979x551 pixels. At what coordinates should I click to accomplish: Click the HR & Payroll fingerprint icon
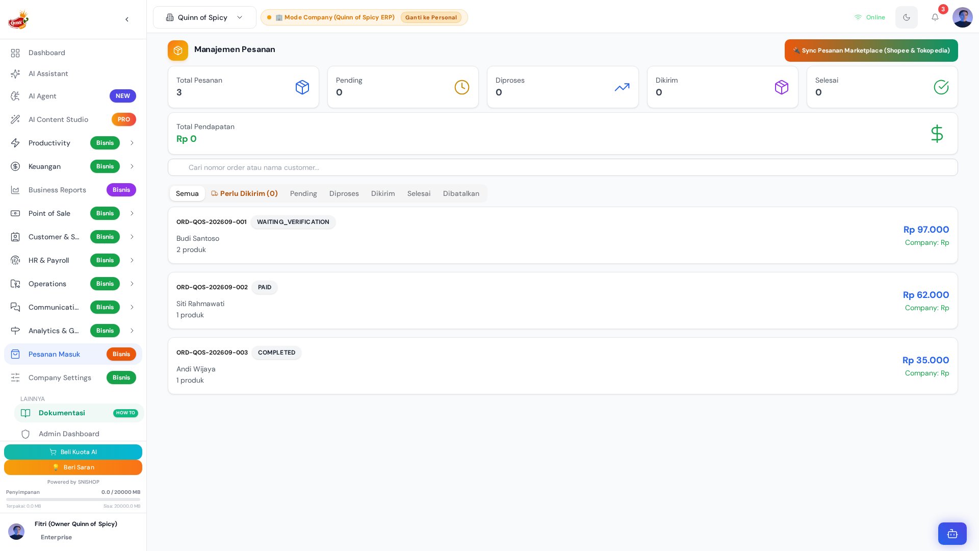(x=15, y=260)
